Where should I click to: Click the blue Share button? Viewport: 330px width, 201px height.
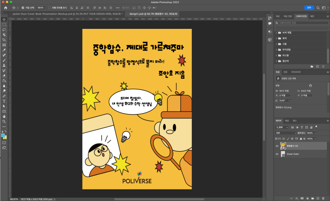pyautogui.click(x=309, y=8)
